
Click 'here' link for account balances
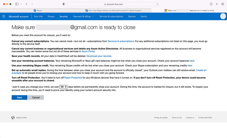point(192,61)
